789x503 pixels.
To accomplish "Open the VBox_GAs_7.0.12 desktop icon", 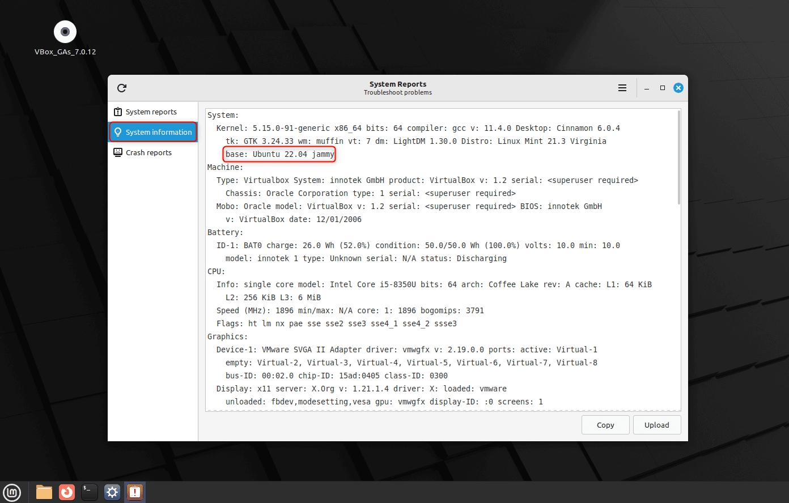I will [65, 31].
